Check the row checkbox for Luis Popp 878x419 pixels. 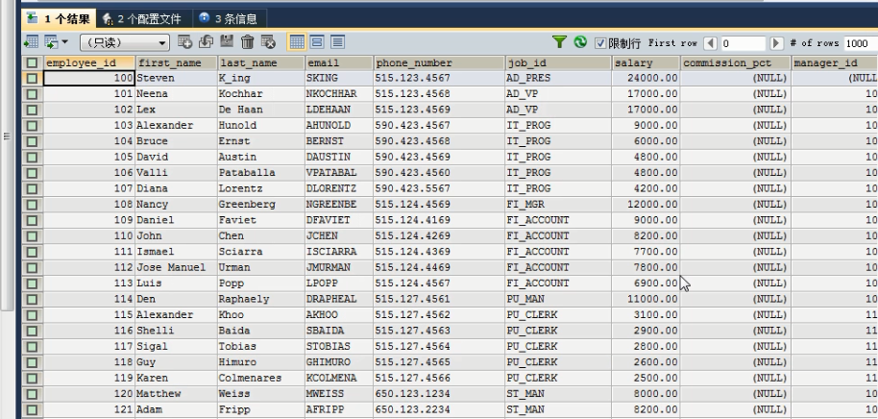[32, 283]
